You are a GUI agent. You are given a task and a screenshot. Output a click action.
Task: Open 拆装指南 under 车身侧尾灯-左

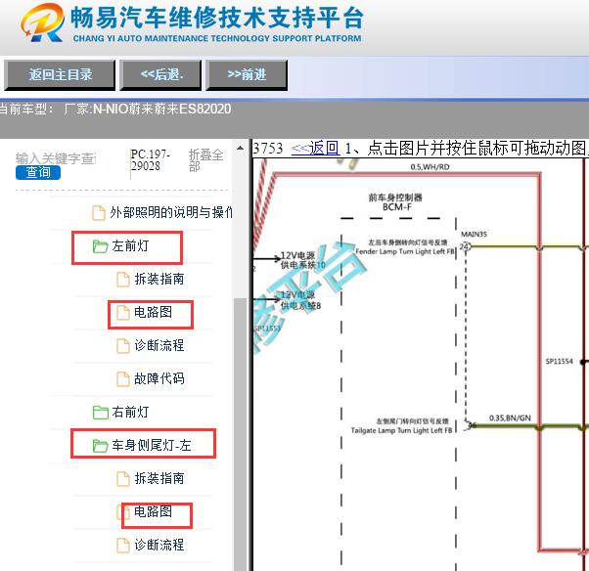pos(159,478)
